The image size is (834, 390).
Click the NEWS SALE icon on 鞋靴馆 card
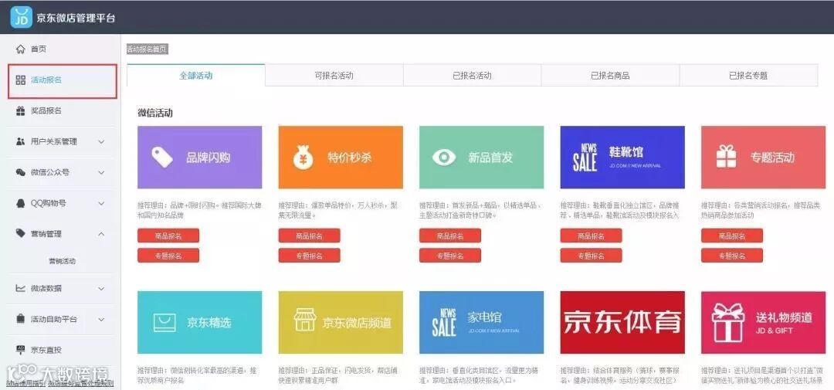tap(585, 158)
